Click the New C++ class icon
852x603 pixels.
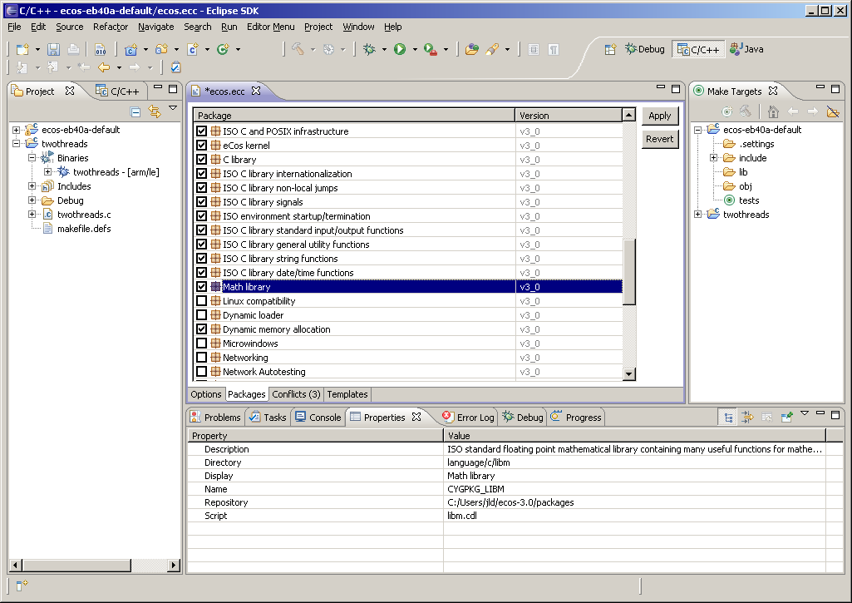pos(223,49)
